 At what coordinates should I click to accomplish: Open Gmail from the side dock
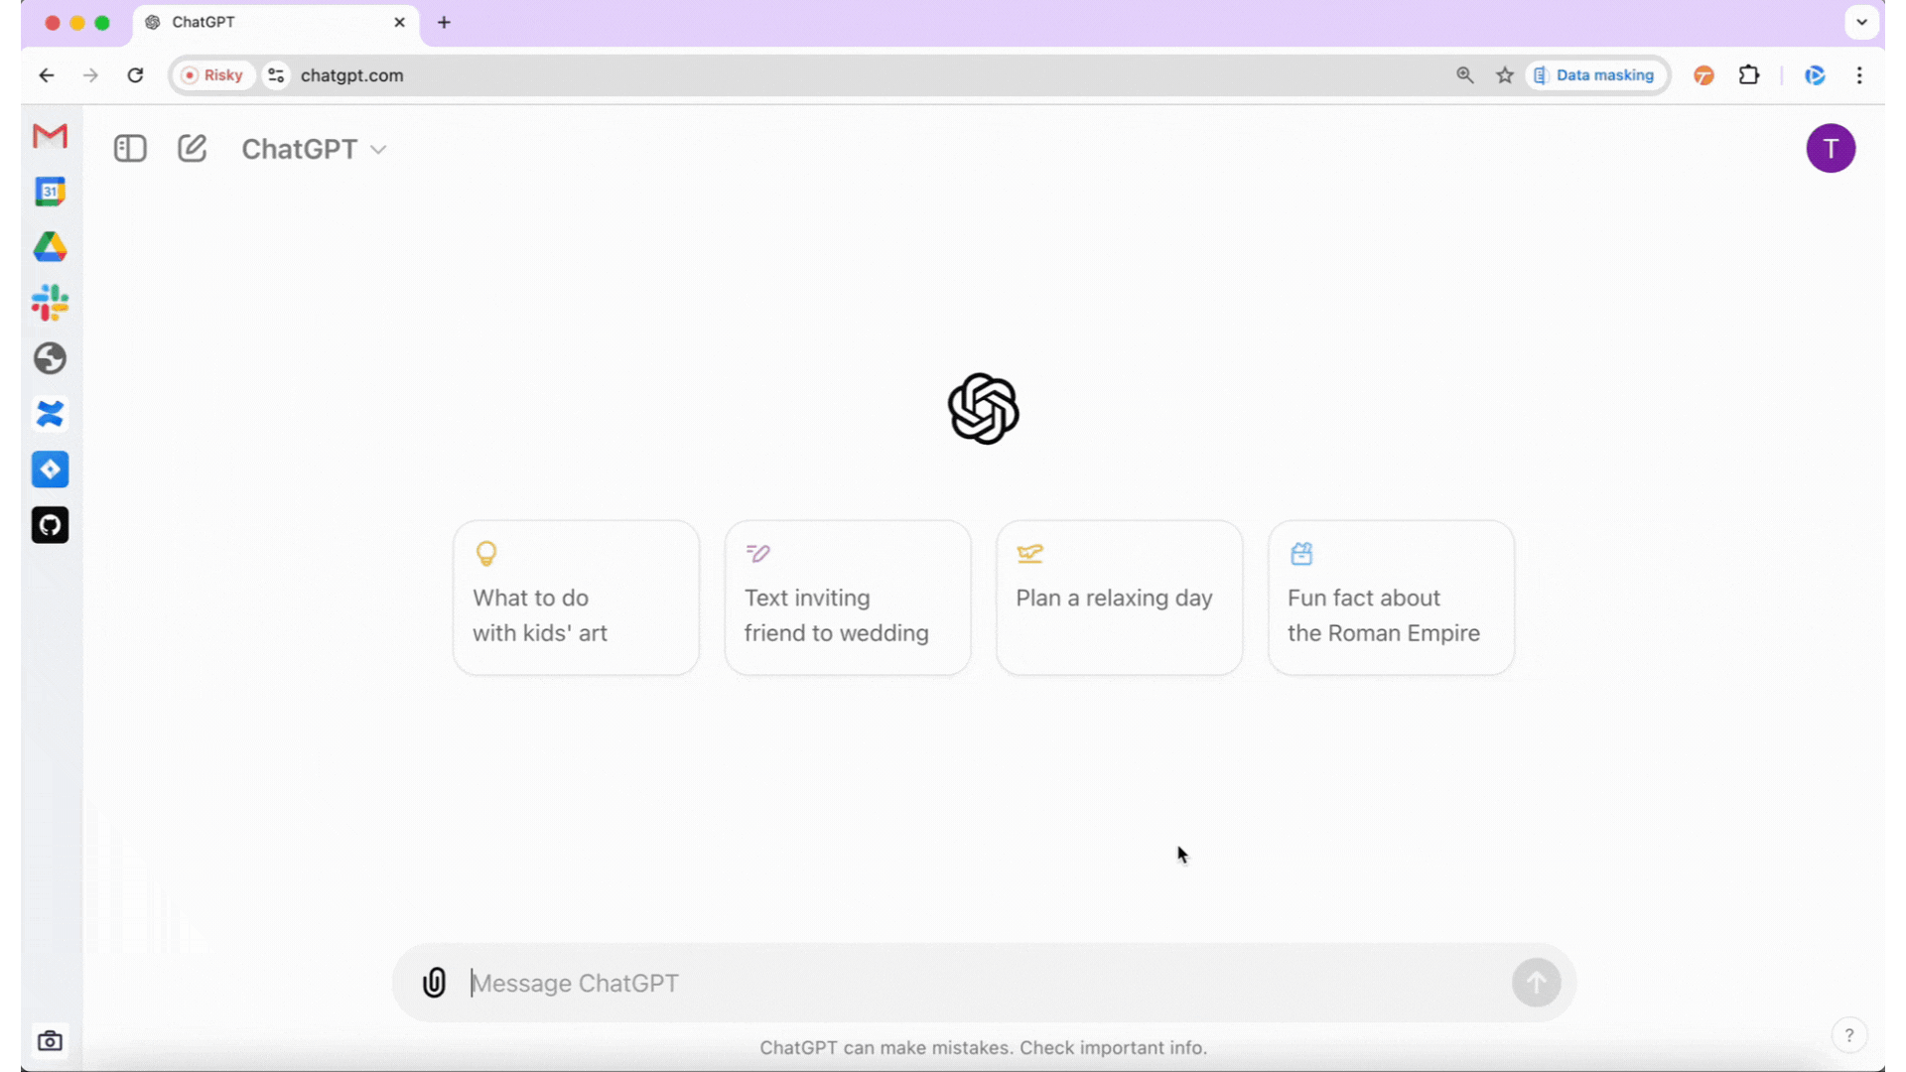(x=50, y=136)
